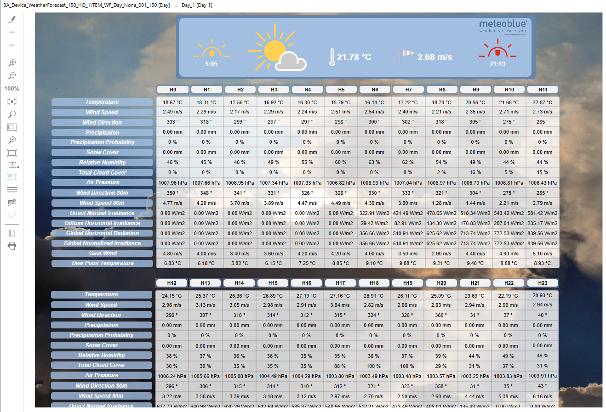Viewport: 606px width, 412px height.
Task: Click the H12 column header
Action: point(172,282)
